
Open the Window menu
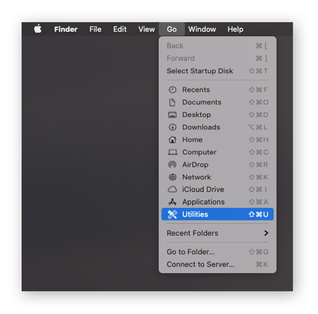(202, 29)
